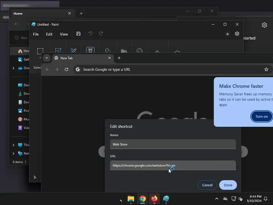Expand OneDrive tree node in File Explorer

(13, 68)
